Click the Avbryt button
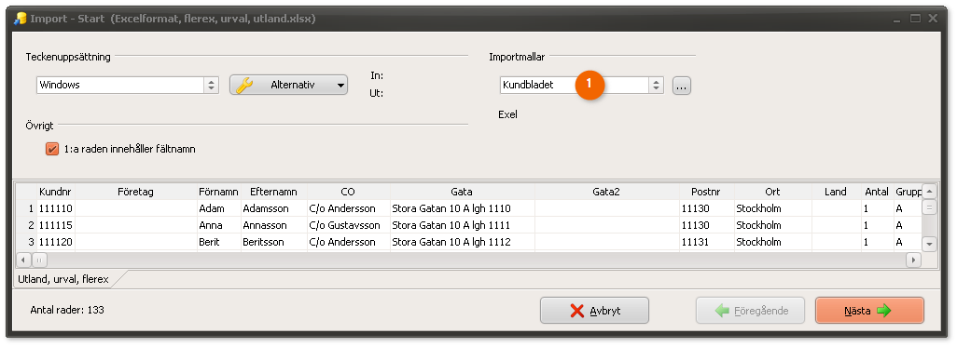Viewport: 957px width, 347px height. click(594, 311)
